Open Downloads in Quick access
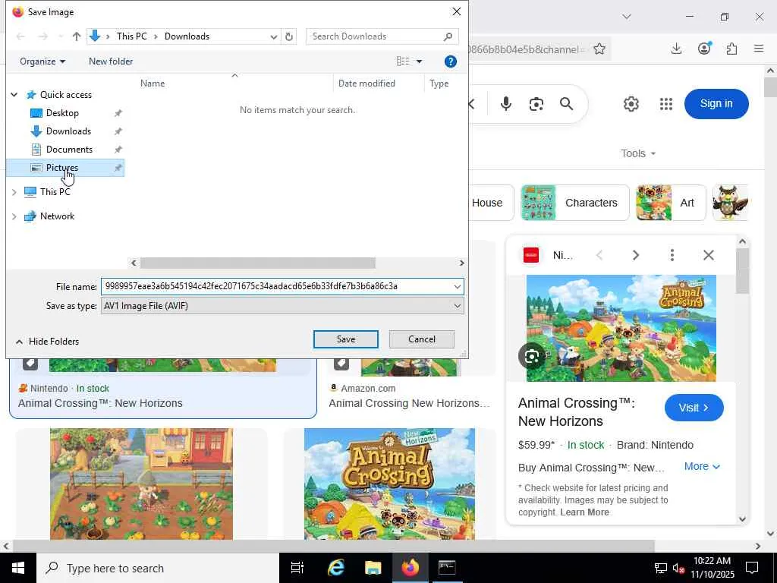777x583 pixels. (68, 131)
